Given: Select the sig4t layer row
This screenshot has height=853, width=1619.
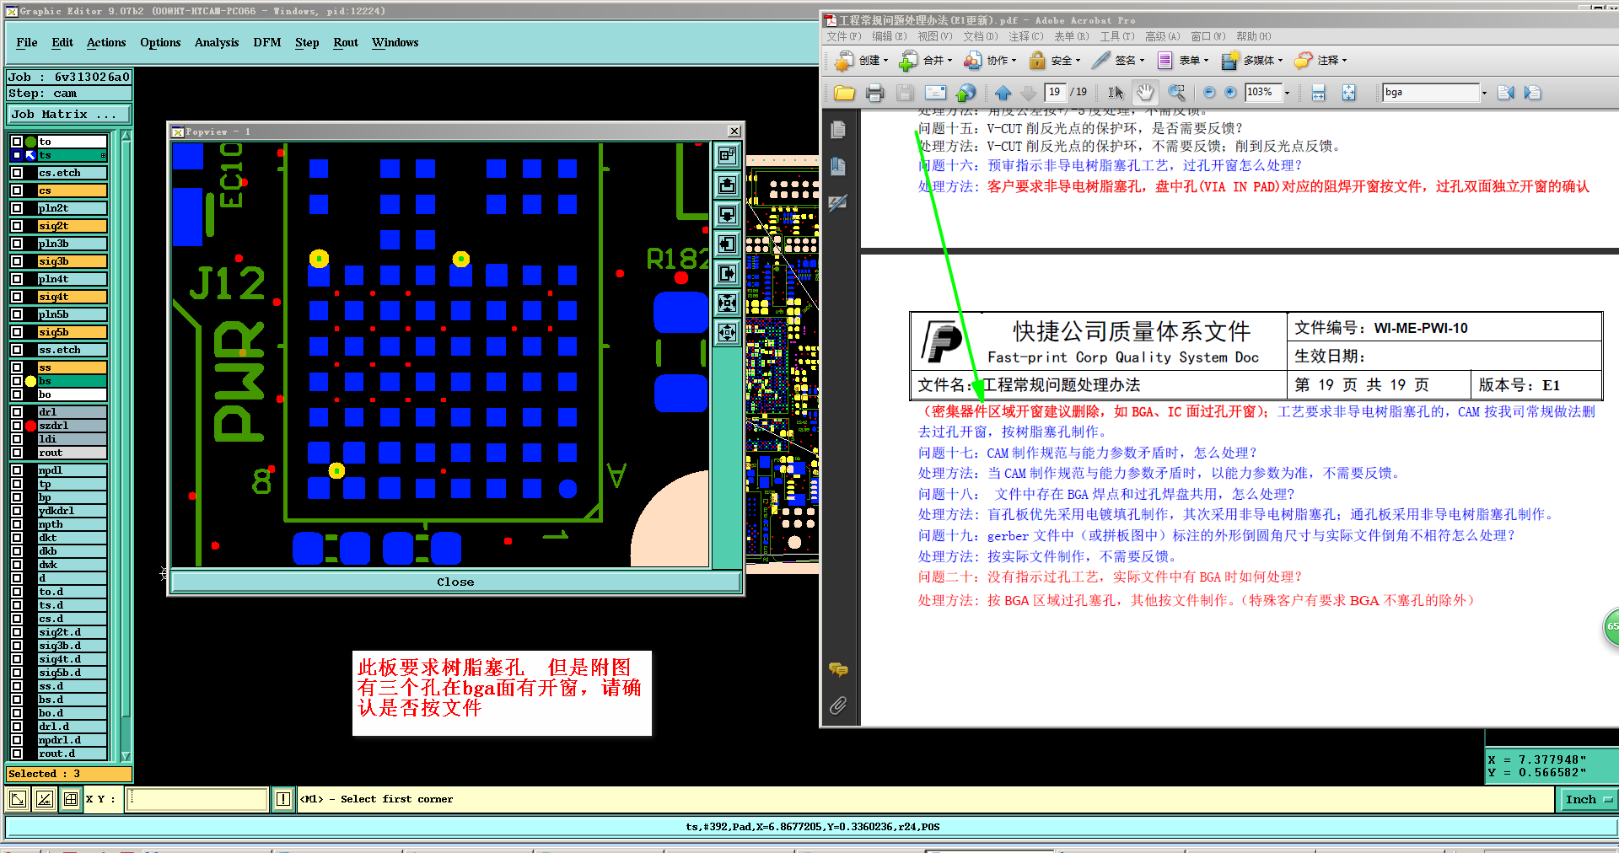Looking at the screenshot, I should (x=73, y=297).
